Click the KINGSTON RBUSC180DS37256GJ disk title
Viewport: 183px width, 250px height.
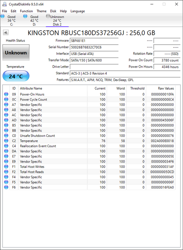point(91,33)
